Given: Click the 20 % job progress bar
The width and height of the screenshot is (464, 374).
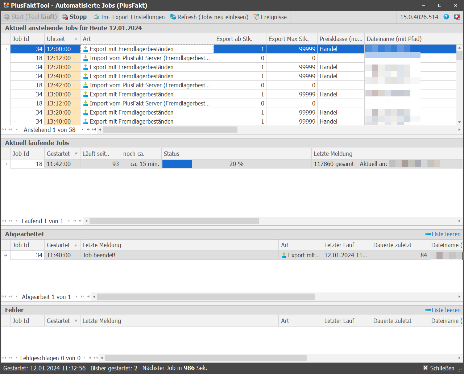Looking at the screenshot, I should click(x=236, y=164).
